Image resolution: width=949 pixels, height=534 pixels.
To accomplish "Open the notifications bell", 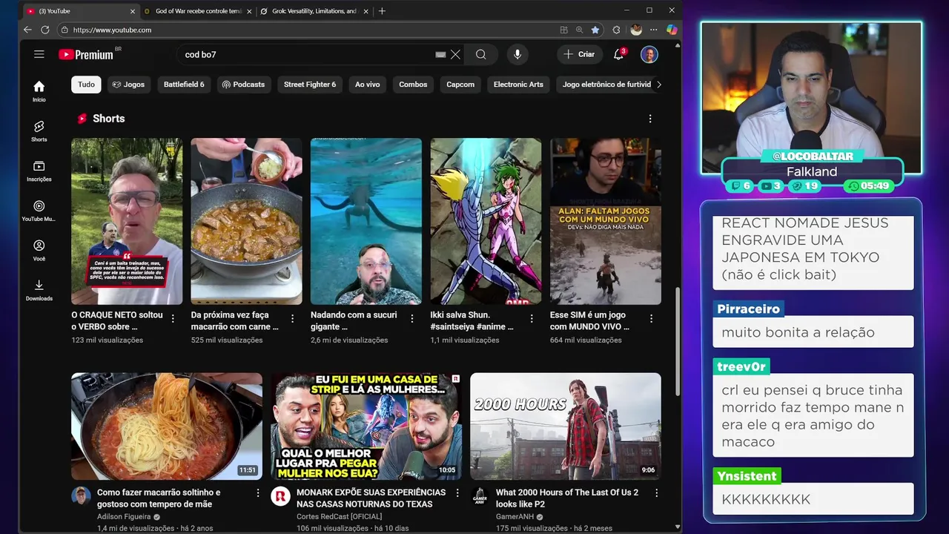I will (x=618, y=54).
